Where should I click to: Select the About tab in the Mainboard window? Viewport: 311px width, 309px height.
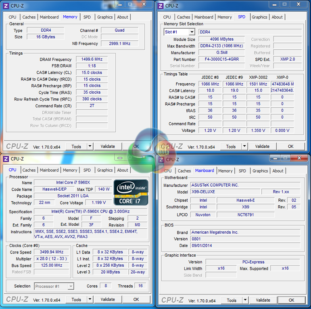click(278, 171)
